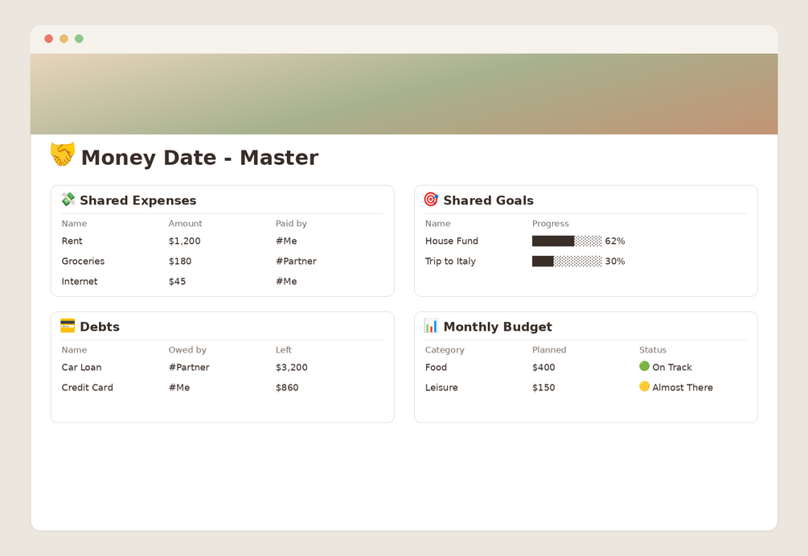Click the Progress column header

point(551,224)
